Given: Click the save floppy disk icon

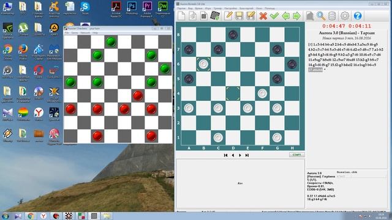Looking at the screenshot, I should pos(239,16).
